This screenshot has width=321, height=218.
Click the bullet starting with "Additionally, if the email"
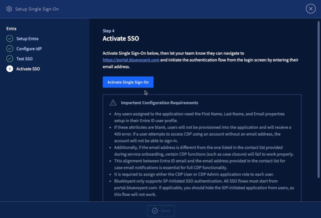tap(204, 151)
